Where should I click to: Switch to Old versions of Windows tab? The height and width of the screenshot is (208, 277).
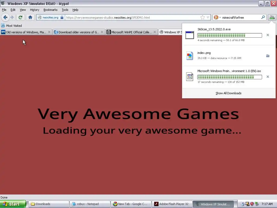tap(26, 32)
